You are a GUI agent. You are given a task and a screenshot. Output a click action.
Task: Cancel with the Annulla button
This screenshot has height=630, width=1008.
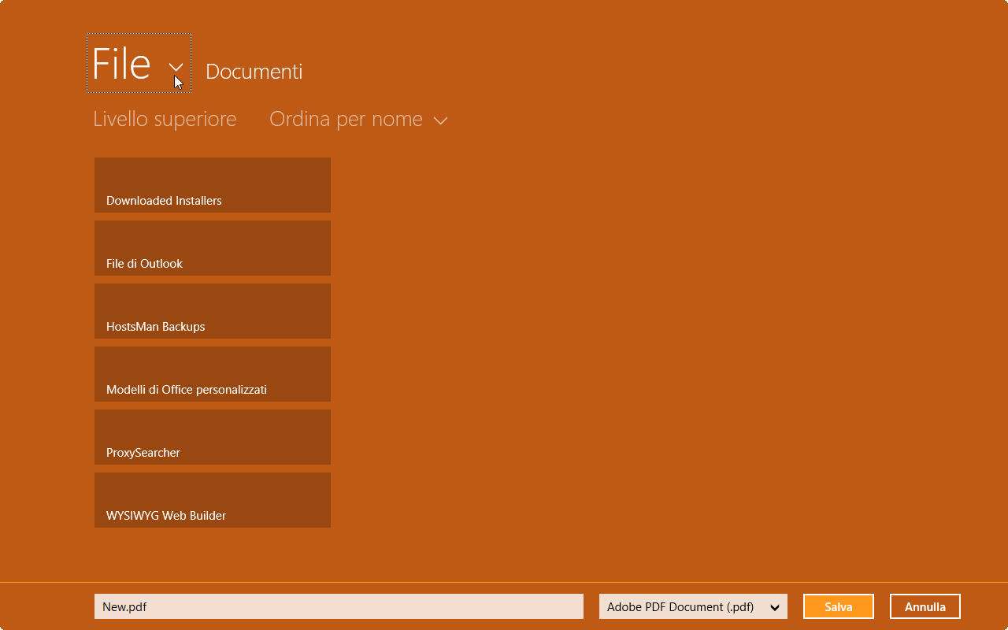click(925, 606)
